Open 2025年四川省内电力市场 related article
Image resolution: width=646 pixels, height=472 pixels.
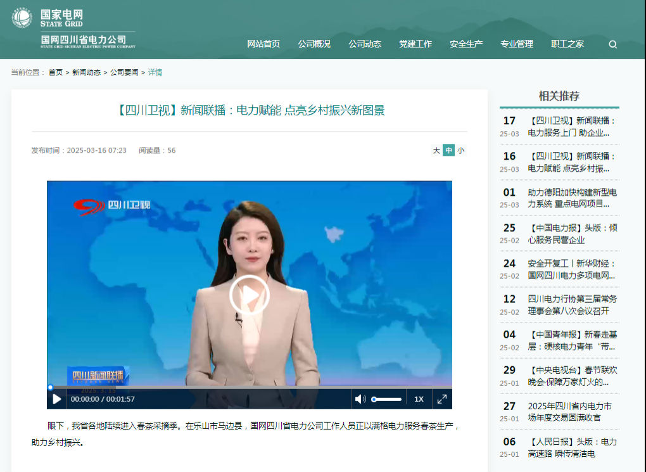[569, 412]
